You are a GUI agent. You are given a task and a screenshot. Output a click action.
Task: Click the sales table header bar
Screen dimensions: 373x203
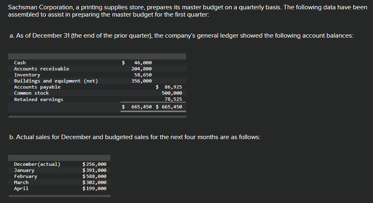(x=59, y=158)
